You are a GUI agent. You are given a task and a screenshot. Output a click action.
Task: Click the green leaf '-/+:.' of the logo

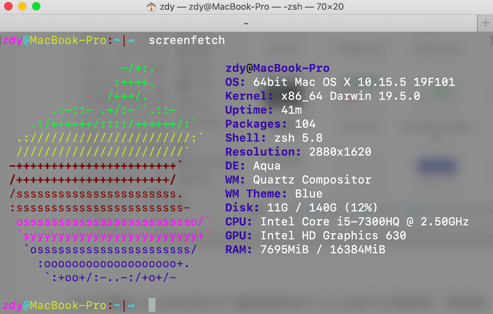137,68
